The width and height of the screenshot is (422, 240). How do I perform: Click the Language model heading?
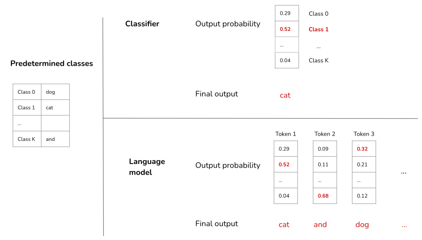(x=147, y=167)
